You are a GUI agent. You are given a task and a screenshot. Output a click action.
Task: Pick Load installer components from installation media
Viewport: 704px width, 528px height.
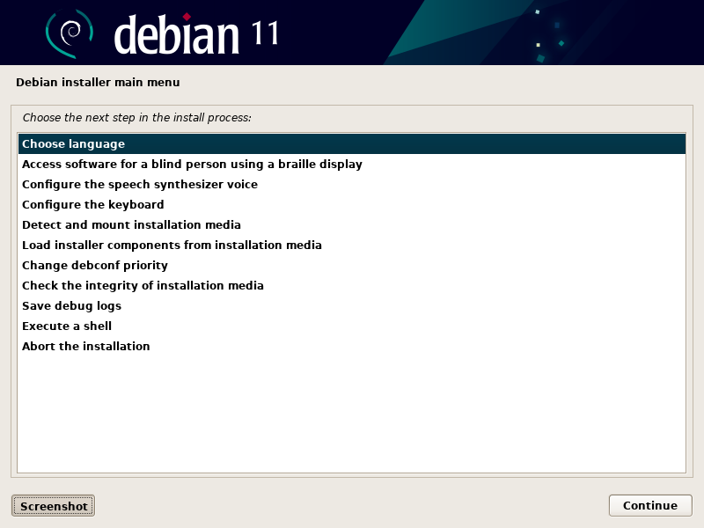(x=351, y=245)
